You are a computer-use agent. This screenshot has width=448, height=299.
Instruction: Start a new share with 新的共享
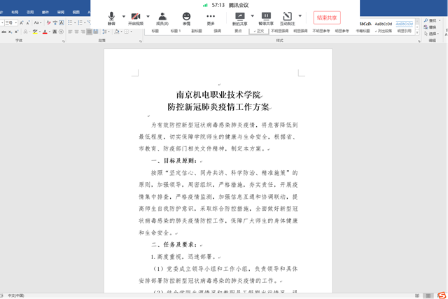pos(239,18)
